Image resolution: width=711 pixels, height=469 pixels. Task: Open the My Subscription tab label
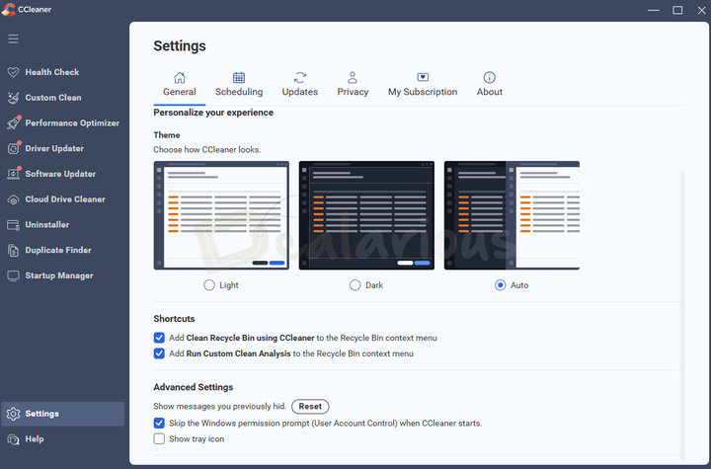(423, 92)
